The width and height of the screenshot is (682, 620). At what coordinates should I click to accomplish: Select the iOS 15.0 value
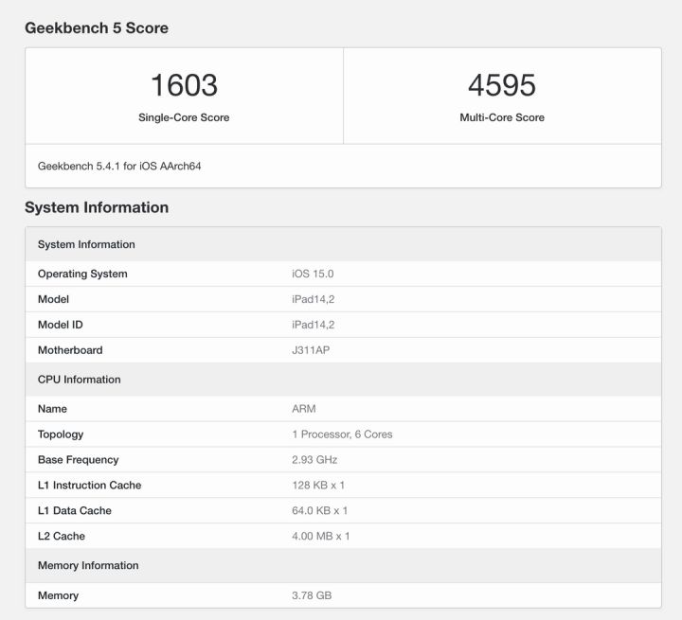click(313, 274)
